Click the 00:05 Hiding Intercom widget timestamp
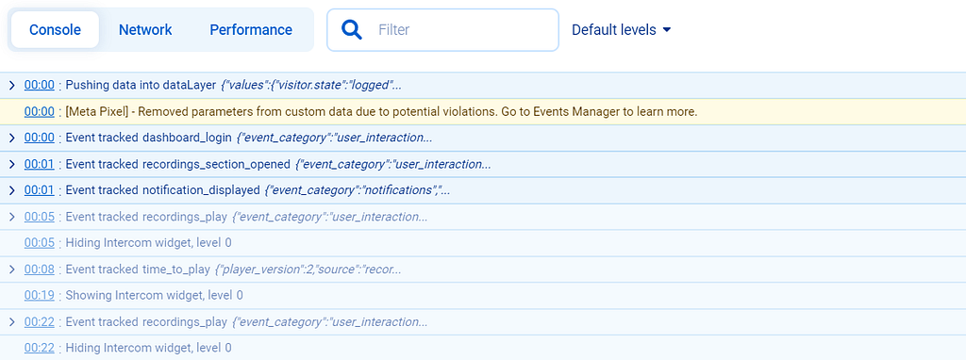Viewport: 966px width, 360px height. (40, 243)
